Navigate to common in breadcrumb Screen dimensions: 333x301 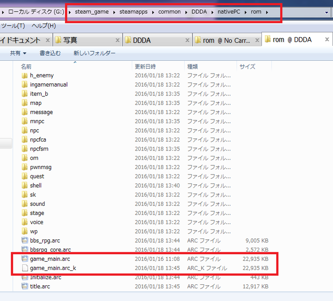(169, 12)
